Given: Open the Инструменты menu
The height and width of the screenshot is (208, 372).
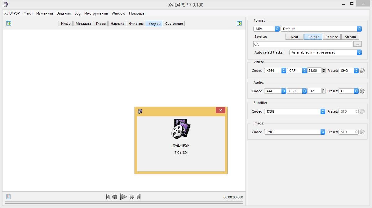Looking at the screenshot, I should (x=96, y=13).
